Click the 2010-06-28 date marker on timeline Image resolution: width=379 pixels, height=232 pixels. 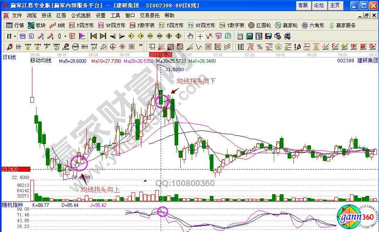[x=160, y=54]
